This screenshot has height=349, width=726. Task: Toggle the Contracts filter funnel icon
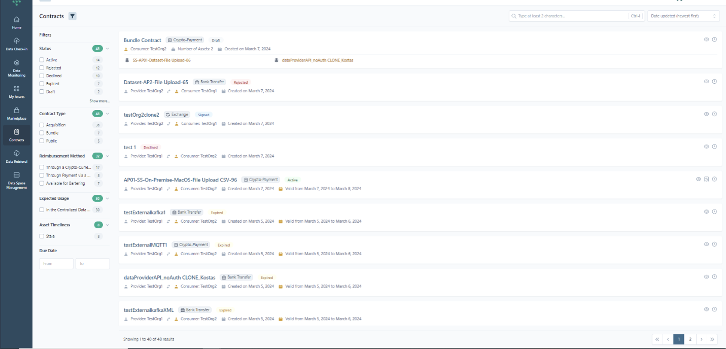coord(73,16)
